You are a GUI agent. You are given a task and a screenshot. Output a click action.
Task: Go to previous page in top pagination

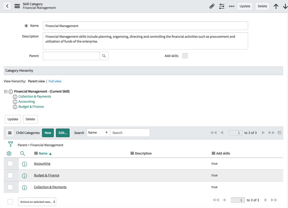pos(222,133)
